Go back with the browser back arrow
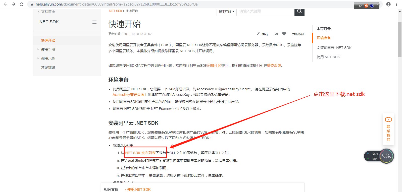402x192 pixels. pyautogui.click(x=6, y=4)
